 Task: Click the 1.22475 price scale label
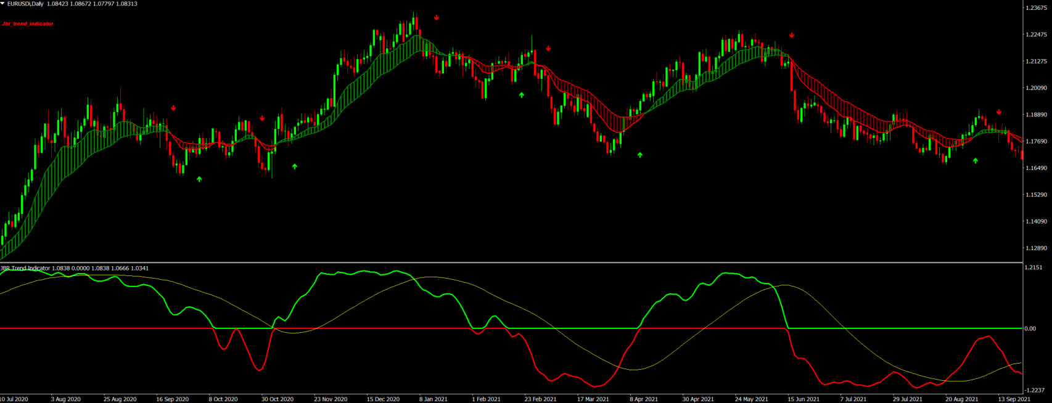pos(1036,35)
